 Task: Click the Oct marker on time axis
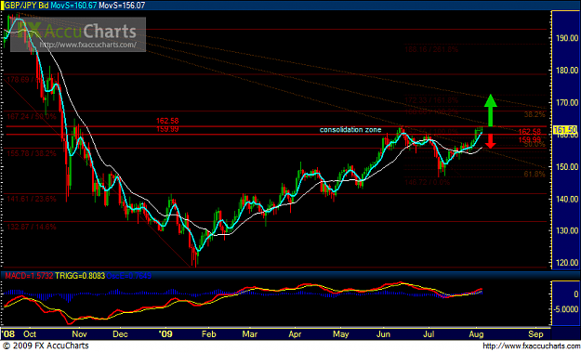pos(30,334)
